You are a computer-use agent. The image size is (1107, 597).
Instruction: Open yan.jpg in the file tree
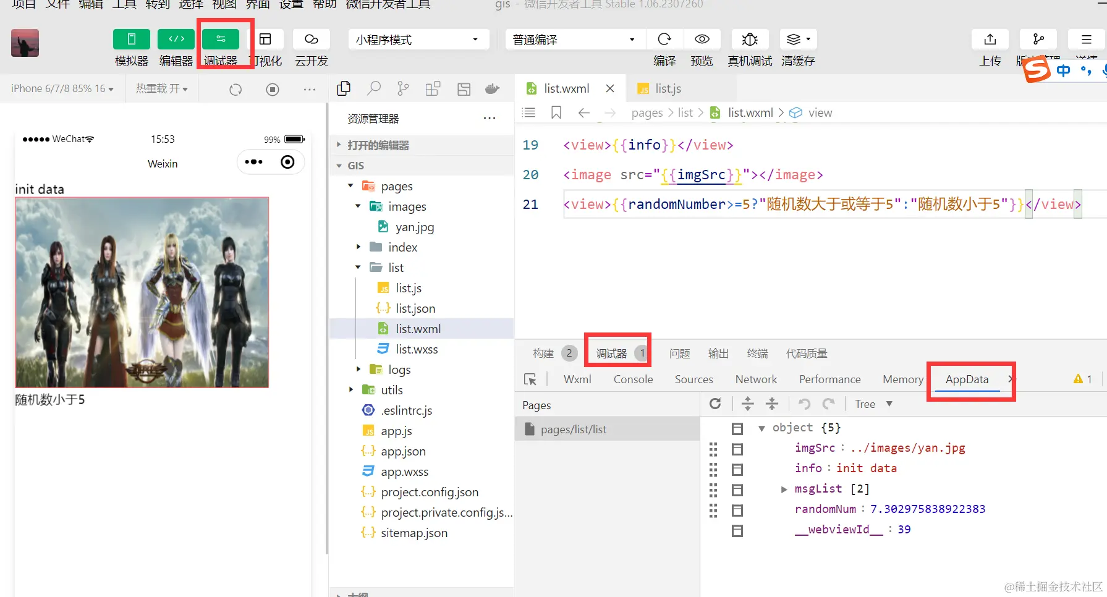click(414, 227)
